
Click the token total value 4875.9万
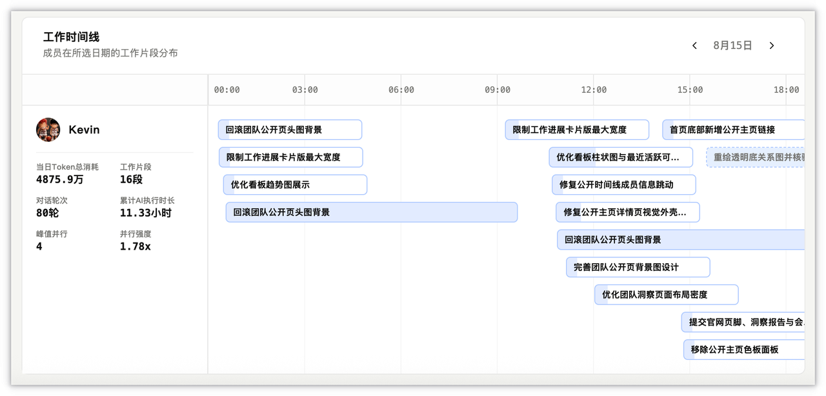[60, 179]
